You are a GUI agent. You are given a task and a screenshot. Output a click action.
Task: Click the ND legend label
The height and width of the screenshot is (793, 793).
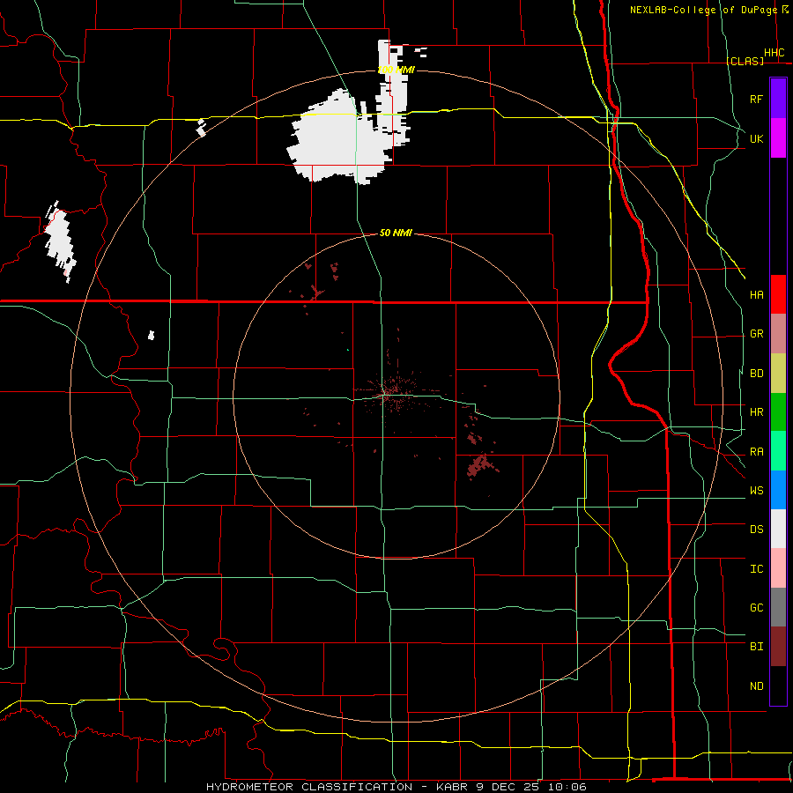(756, 686)
